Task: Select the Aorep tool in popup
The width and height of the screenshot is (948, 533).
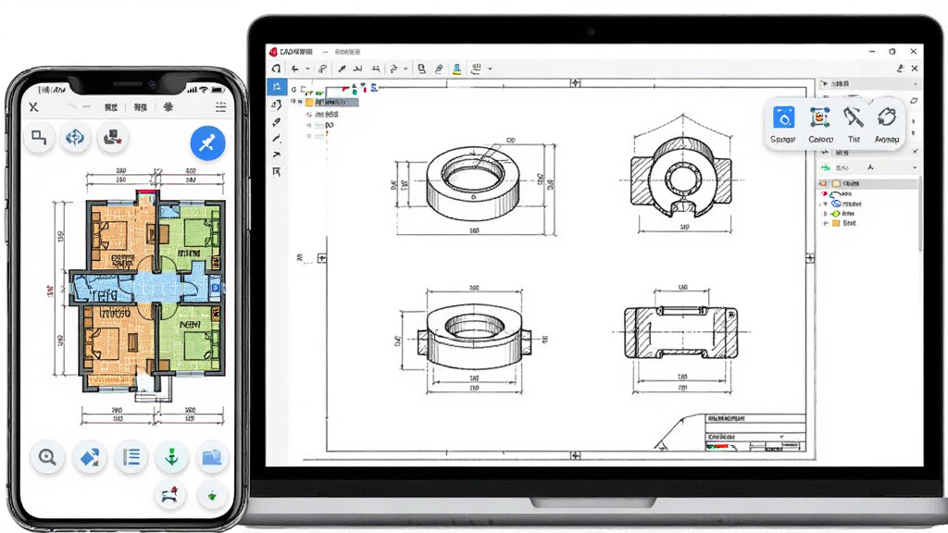Action: point(887,123)
